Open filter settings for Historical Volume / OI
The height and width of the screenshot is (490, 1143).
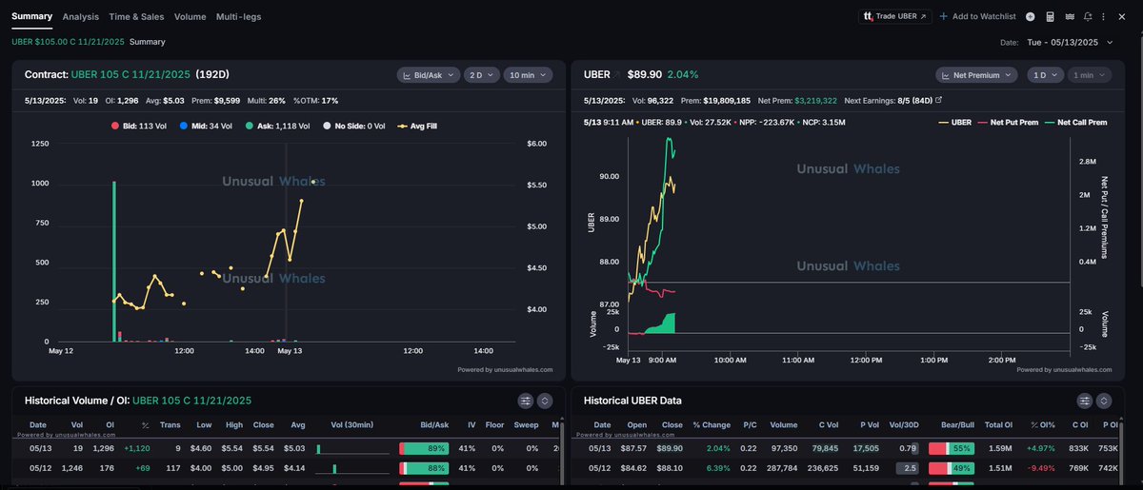(525, 401)
